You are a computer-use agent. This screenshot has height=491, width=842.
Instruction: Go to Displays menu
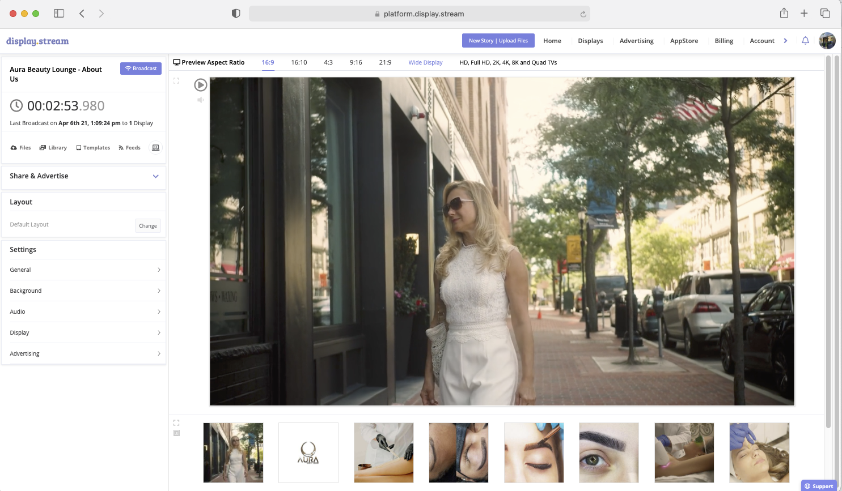(x=590, y=41)
